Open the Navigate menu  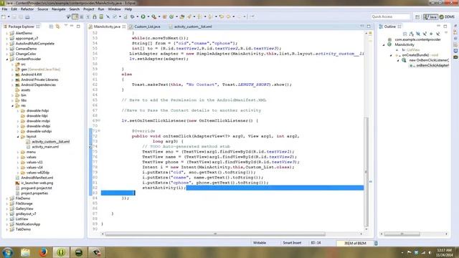click(59, 9)
